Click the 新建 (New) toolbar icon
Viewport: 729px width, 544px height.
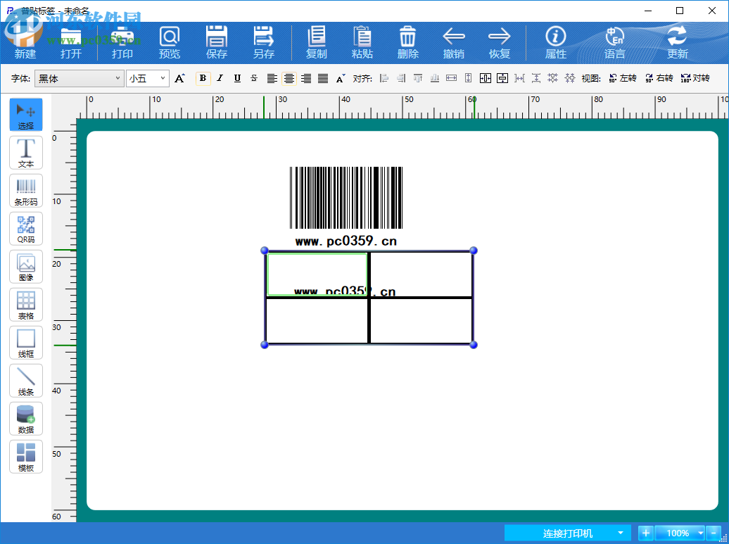click(x=25, y=42)
